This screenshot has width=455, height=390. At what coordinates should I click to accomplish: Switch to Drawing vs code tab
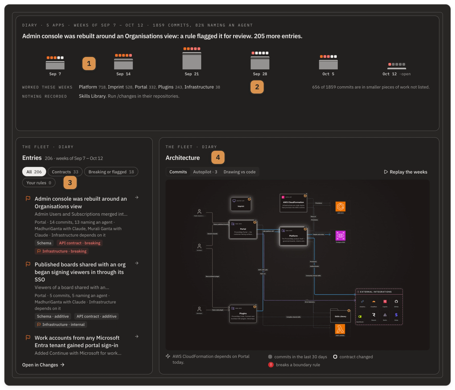click(239, 172)
